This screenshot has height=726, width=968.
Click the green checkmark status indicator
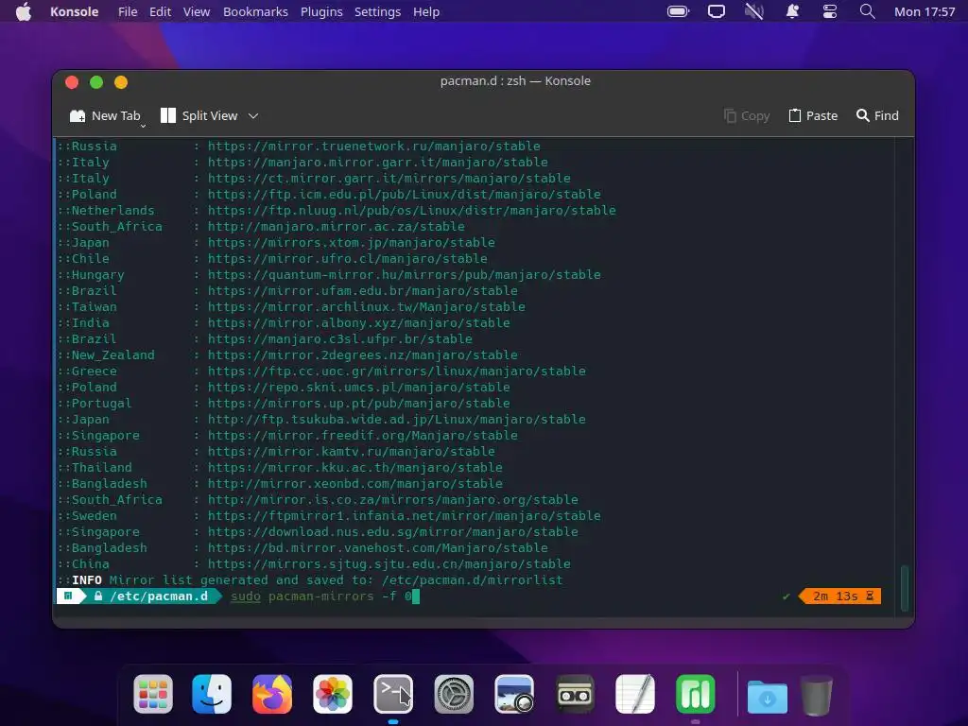[x=786, y=596]
